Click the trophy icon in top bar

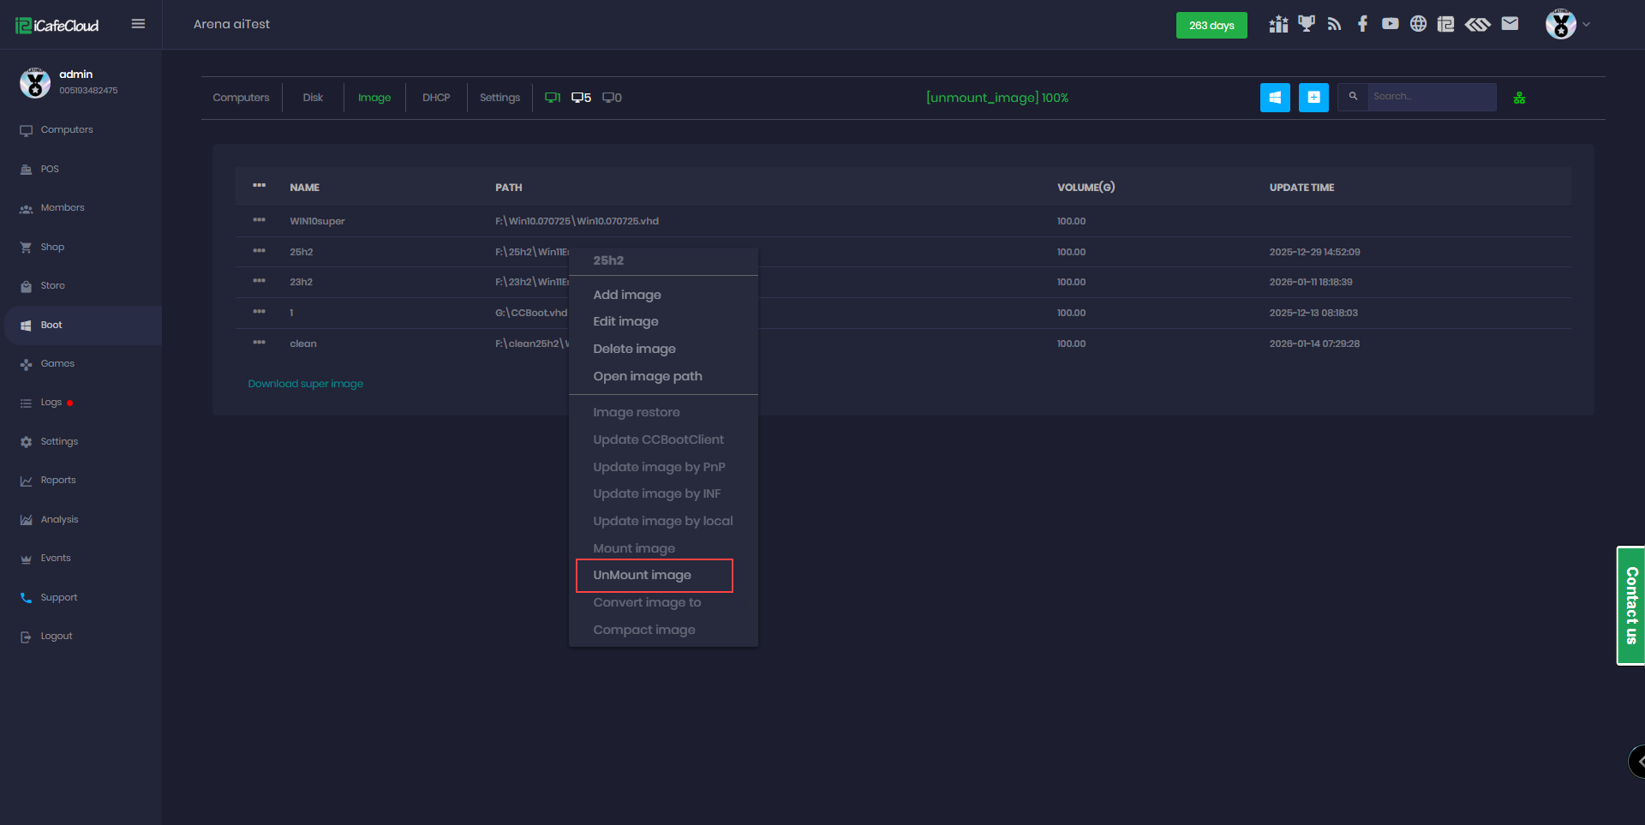[1306, 24]
